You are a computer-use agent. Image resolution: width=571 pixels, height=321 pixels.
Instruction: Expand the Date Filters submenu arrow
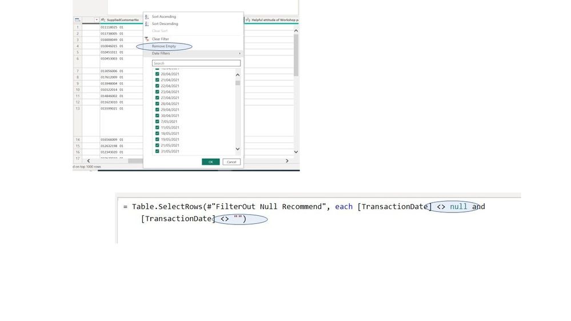[239, 54]
